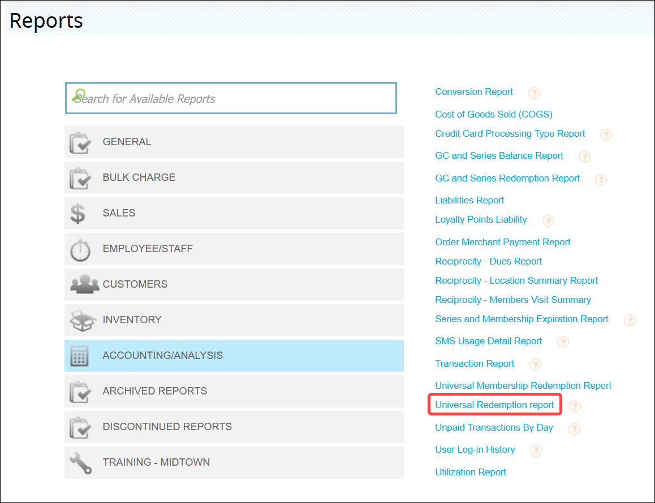Open the Universal Redemption report link
Screen dimensions: 655x503
(x=494, y=405)
